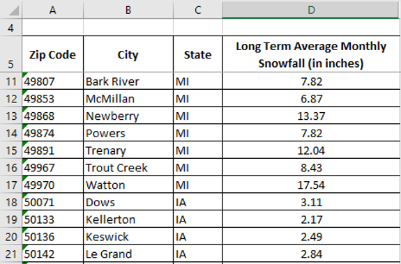Select column B header

[128, 10]
